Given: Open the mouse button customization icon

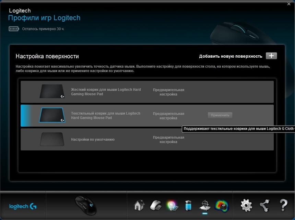Looking at the screenshot, I should coord(155,206).
